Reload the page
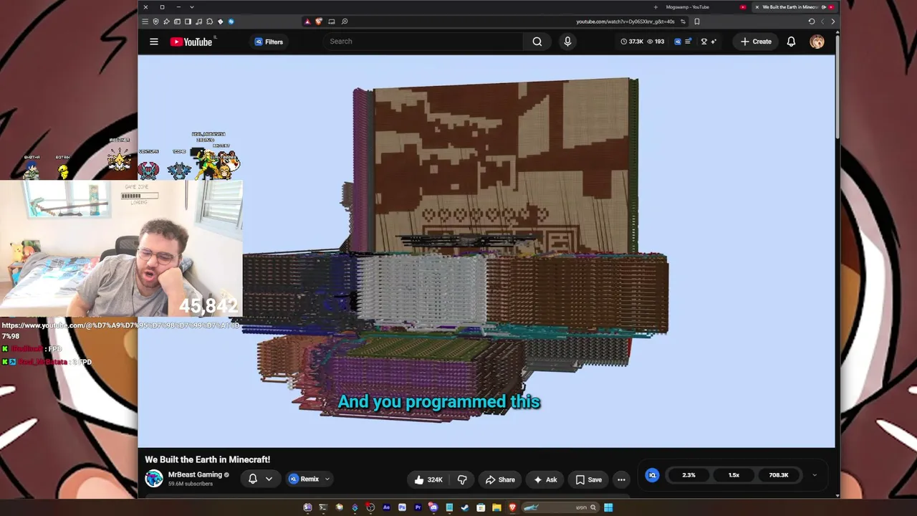Image resolution: width=917 pixels, height=516 pixels. [812, 21]
